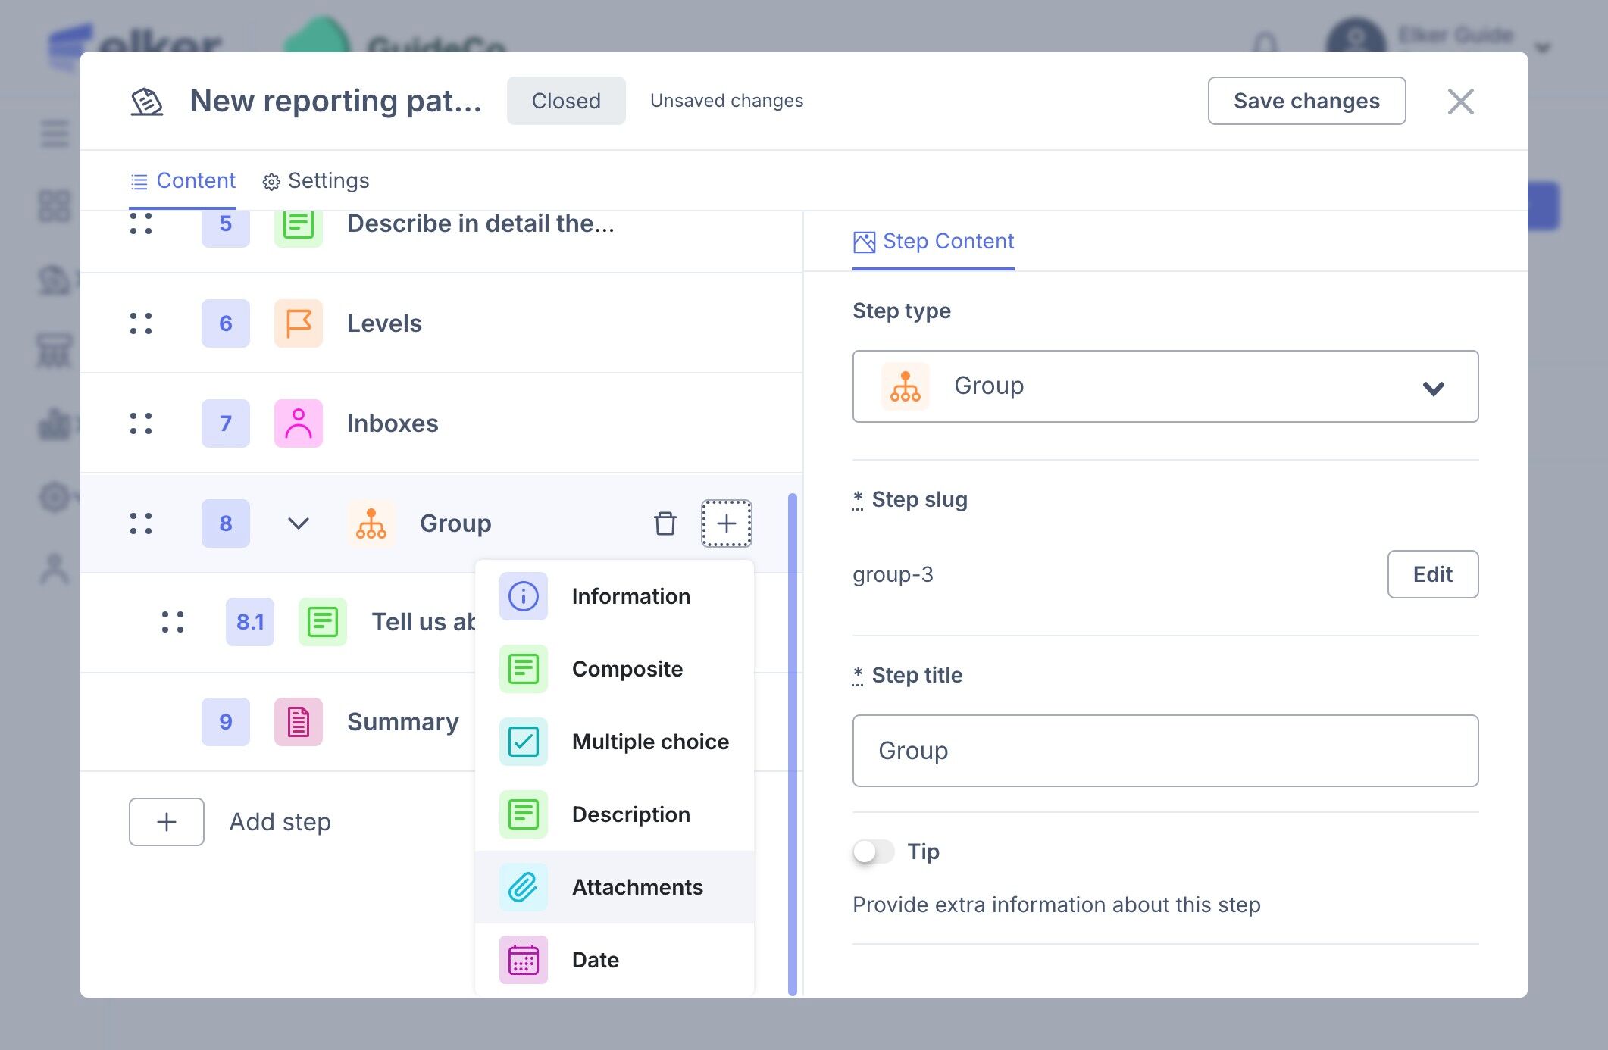Click the orange Group hierarchy icon in row 8

coord(371,523)
